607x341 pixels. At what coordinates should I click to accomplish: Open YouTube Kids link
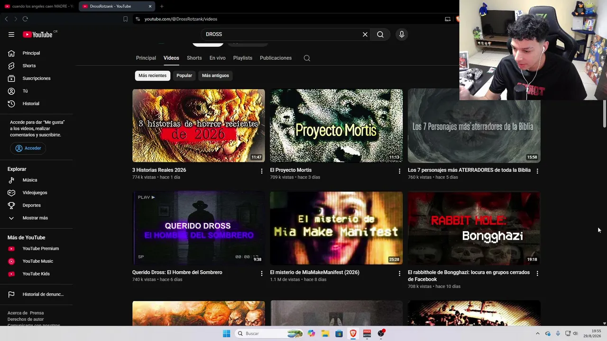pos(37,274)
